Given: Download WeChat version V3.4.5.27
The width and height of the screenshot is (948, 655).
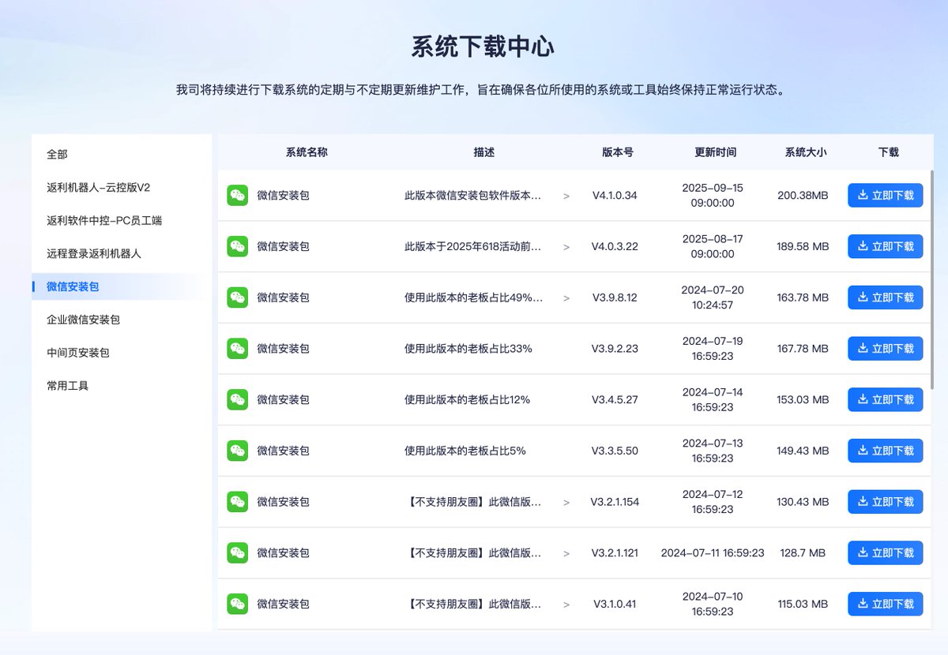Looking at the screenshot, I should pyautogui.click(x=885, y=399).
